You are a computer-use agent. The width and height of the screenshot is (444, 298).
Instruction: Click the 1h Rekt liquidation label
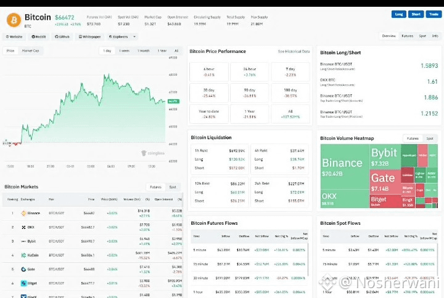tap(201, 151)
